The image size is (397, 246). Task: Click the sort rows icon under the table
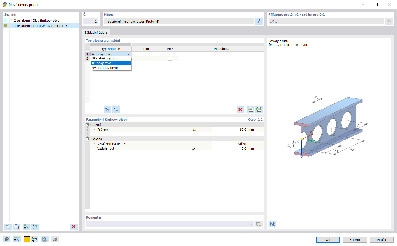pyautogui.click(x=116, y=109)
